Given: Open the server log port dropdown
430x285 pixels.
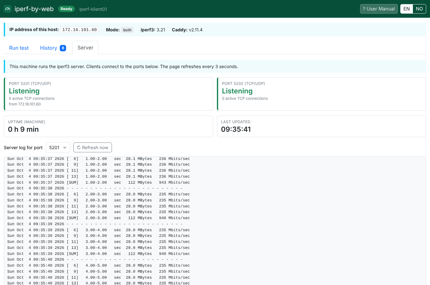Looking at the screenshot, I should tap(58, 148).
